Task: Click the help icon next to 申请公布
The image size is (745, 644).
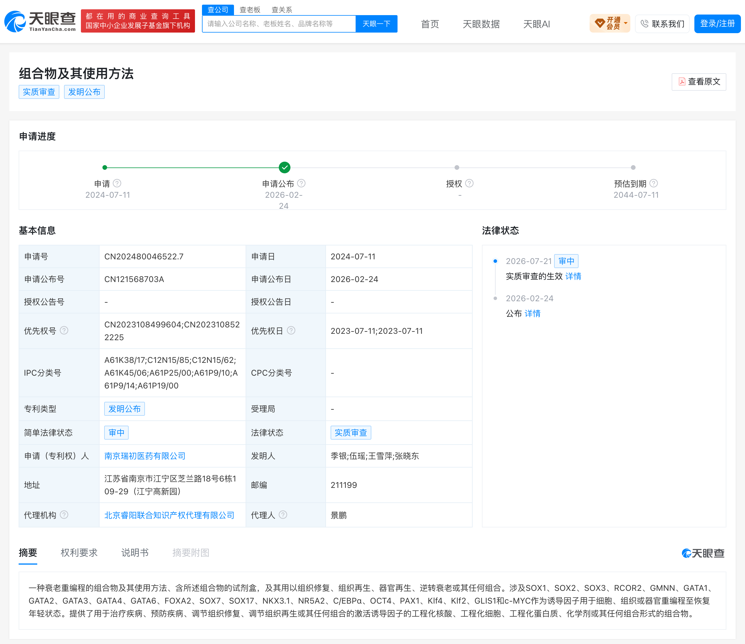Action: (x=301, y=184)
